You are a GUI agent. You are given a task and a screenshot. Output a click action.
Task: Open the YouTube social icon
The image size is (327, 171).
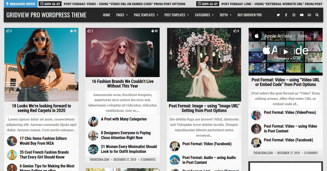tap(302, 15)
